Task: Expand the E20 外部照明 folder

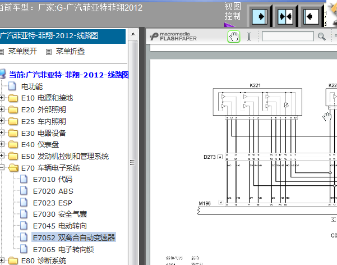Action: click(x=2, y=109)
